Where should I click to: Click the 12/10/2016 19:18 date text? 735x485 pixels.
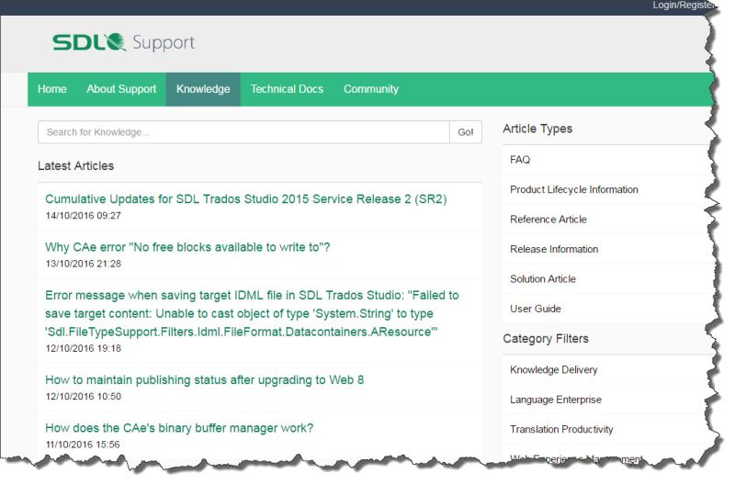click(x=83, y=348)
